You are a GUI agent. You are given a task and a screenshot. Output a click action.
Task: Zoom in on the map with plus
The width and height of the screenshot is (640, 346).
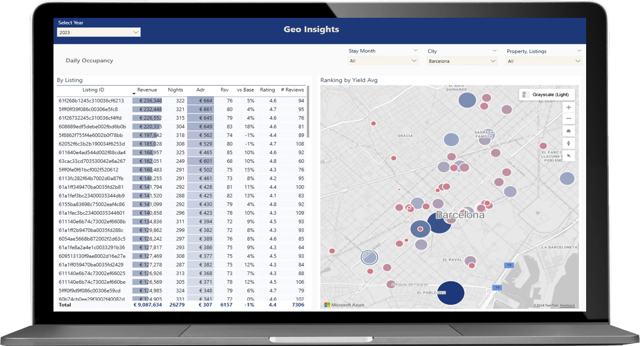[x=568, y=107]
